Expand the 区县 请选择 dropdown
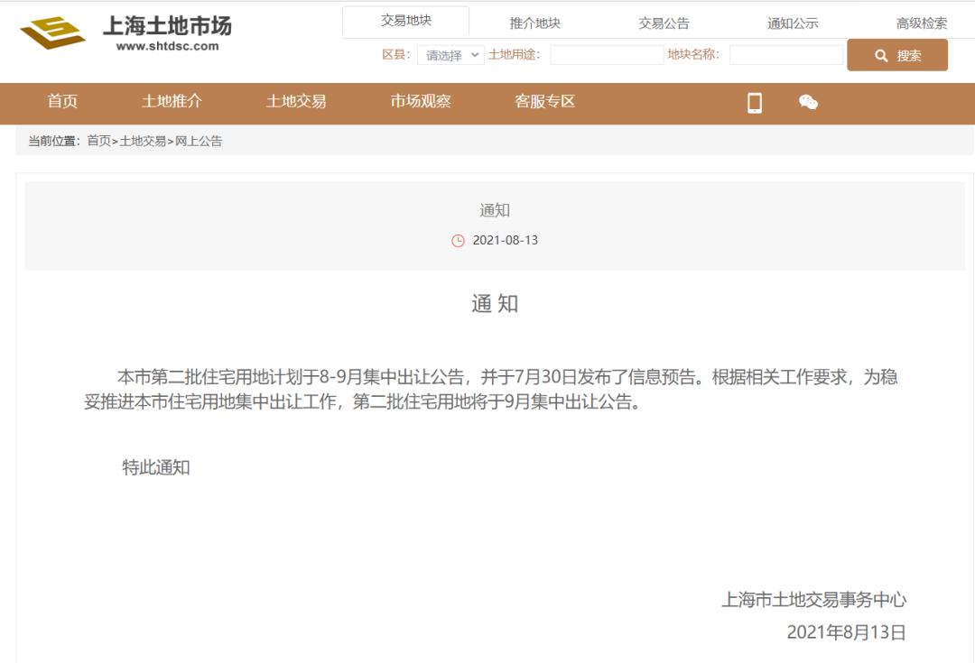The image size is (975, 663). tap(450, 55)
